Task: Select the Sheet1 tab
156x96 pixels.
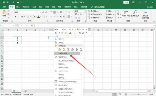Action: tap(16, 91)
